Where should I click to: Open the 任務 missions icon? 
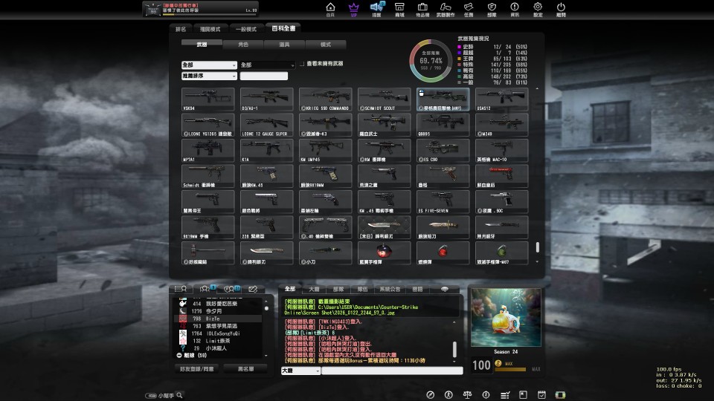pos(468,9)
